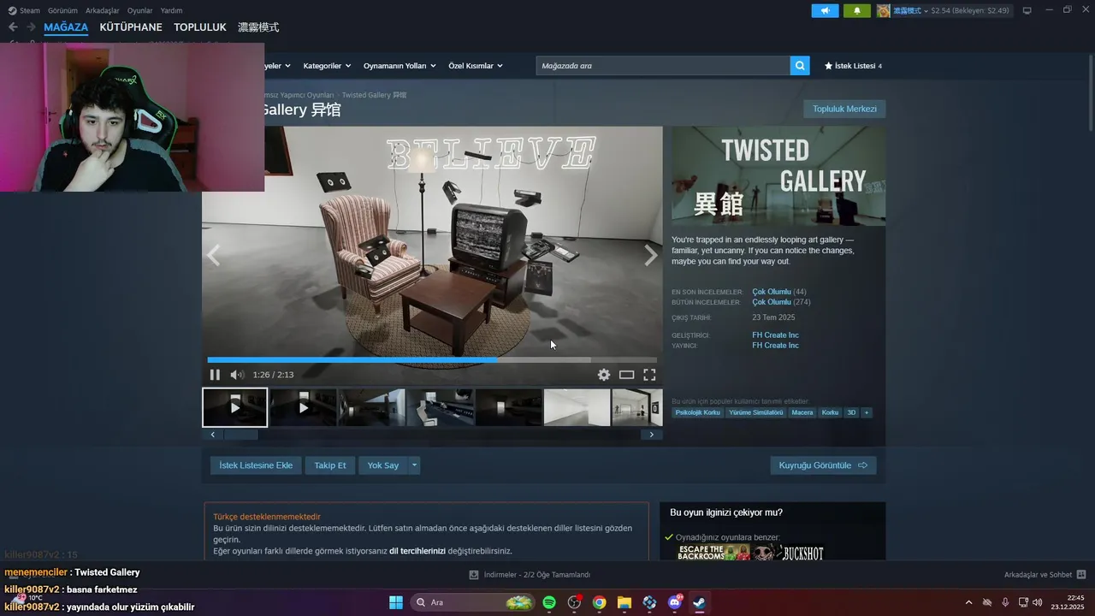Click the Yok Say ignore button
This screenshot has width=1095, height=616.
tap(383, 465)
